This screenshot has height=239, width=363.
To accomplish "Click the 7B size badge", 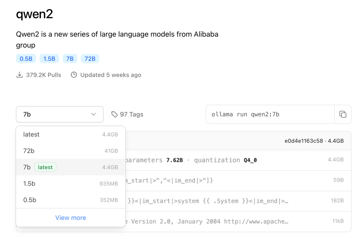I will [x=70, y=59].
